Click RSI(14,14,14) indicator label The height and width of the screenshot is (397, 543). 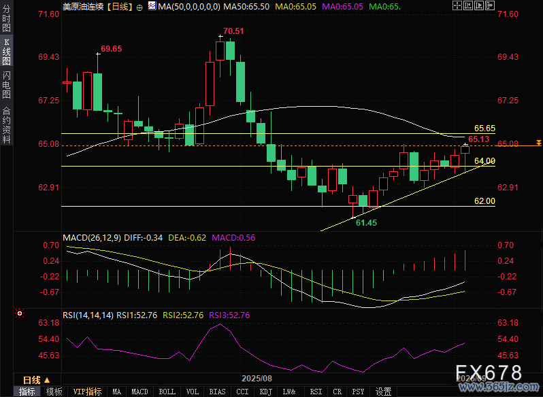88,315
